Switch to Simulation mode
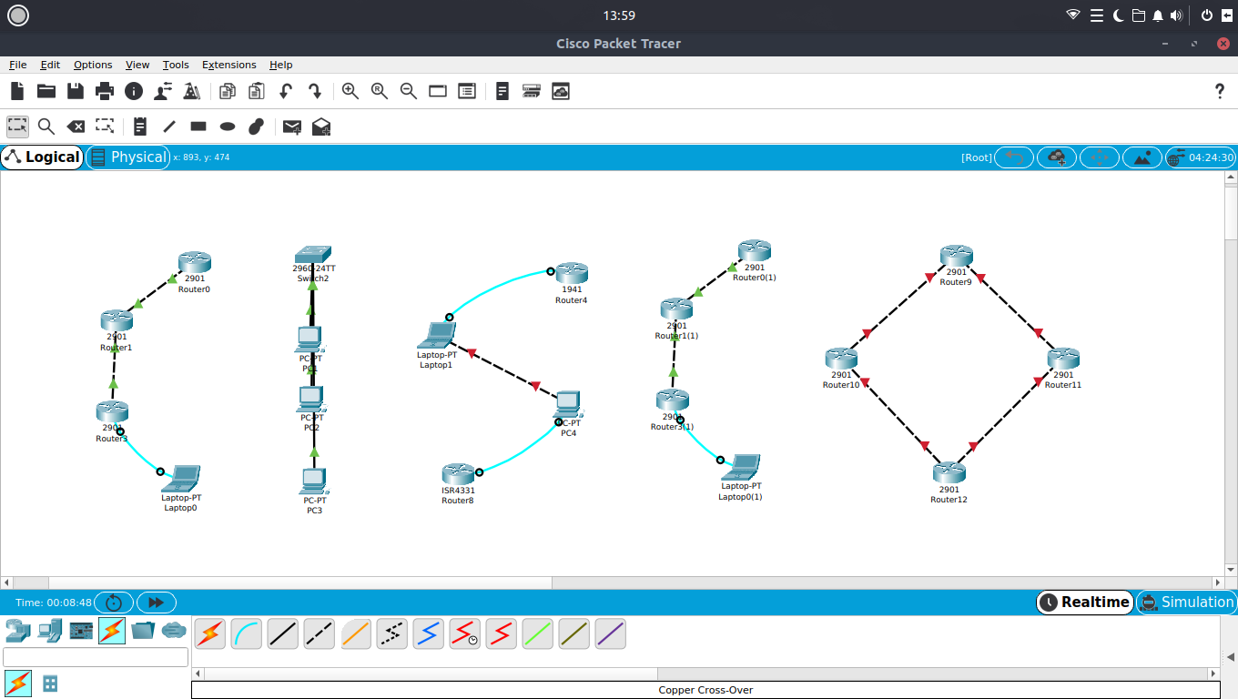This screenshot has width=1238, height=699. (x=1186, y=602)
